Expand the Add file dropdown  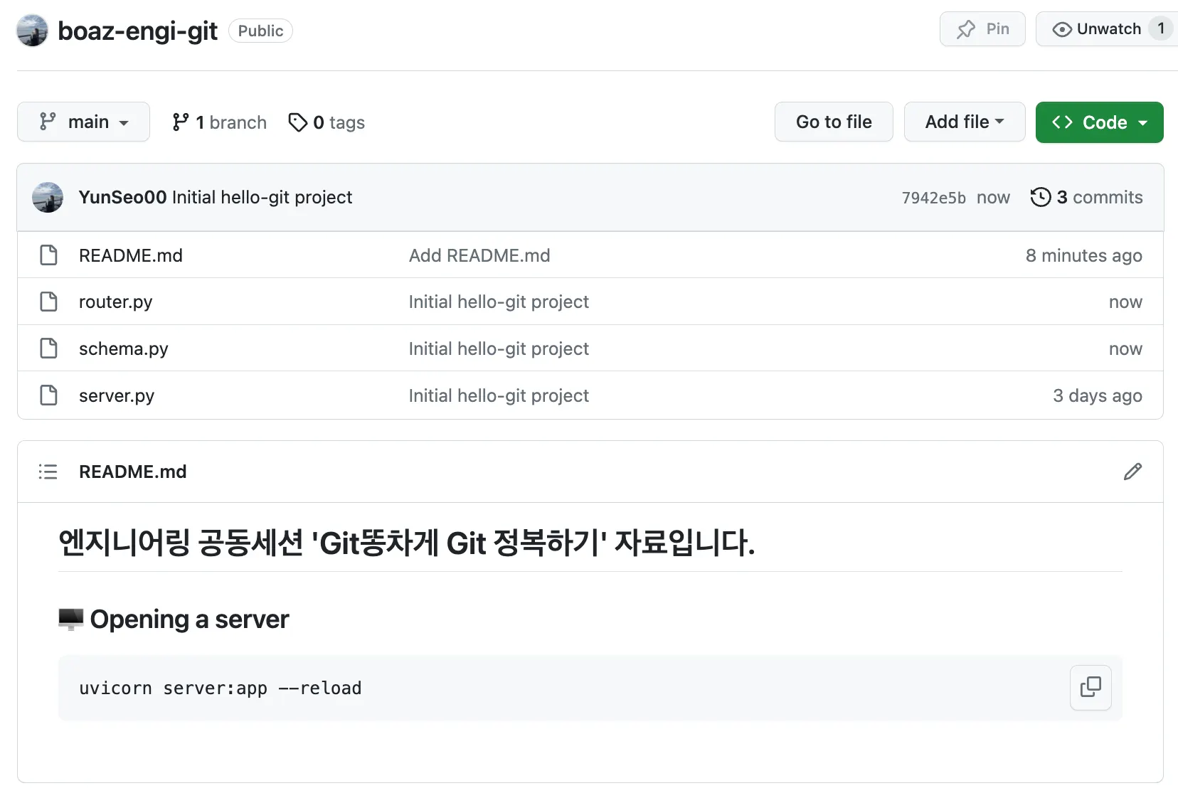tap(965, 122)
